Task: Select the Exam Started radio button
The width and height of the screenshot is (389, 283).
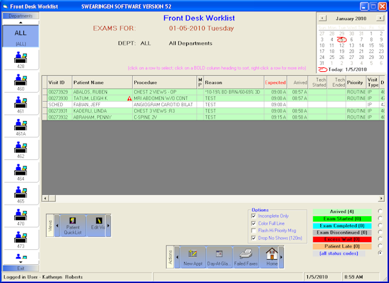Action: (x=380, y=218)
